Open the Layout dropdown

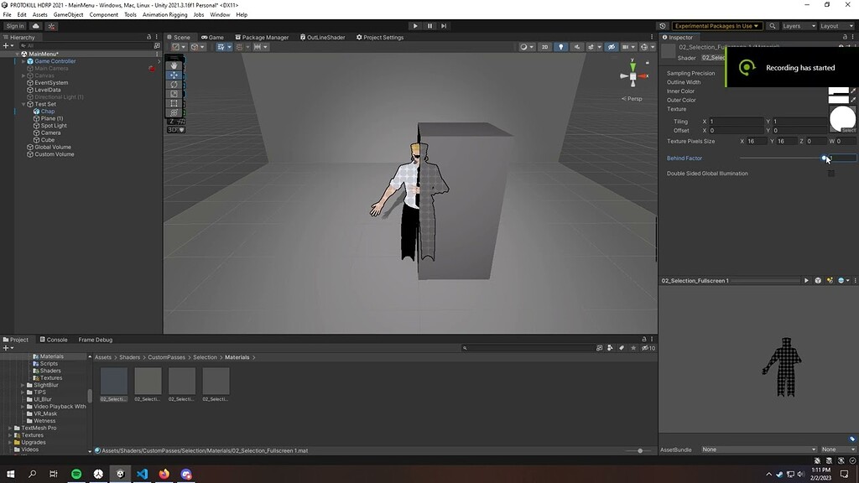click(x=836, y=25)
